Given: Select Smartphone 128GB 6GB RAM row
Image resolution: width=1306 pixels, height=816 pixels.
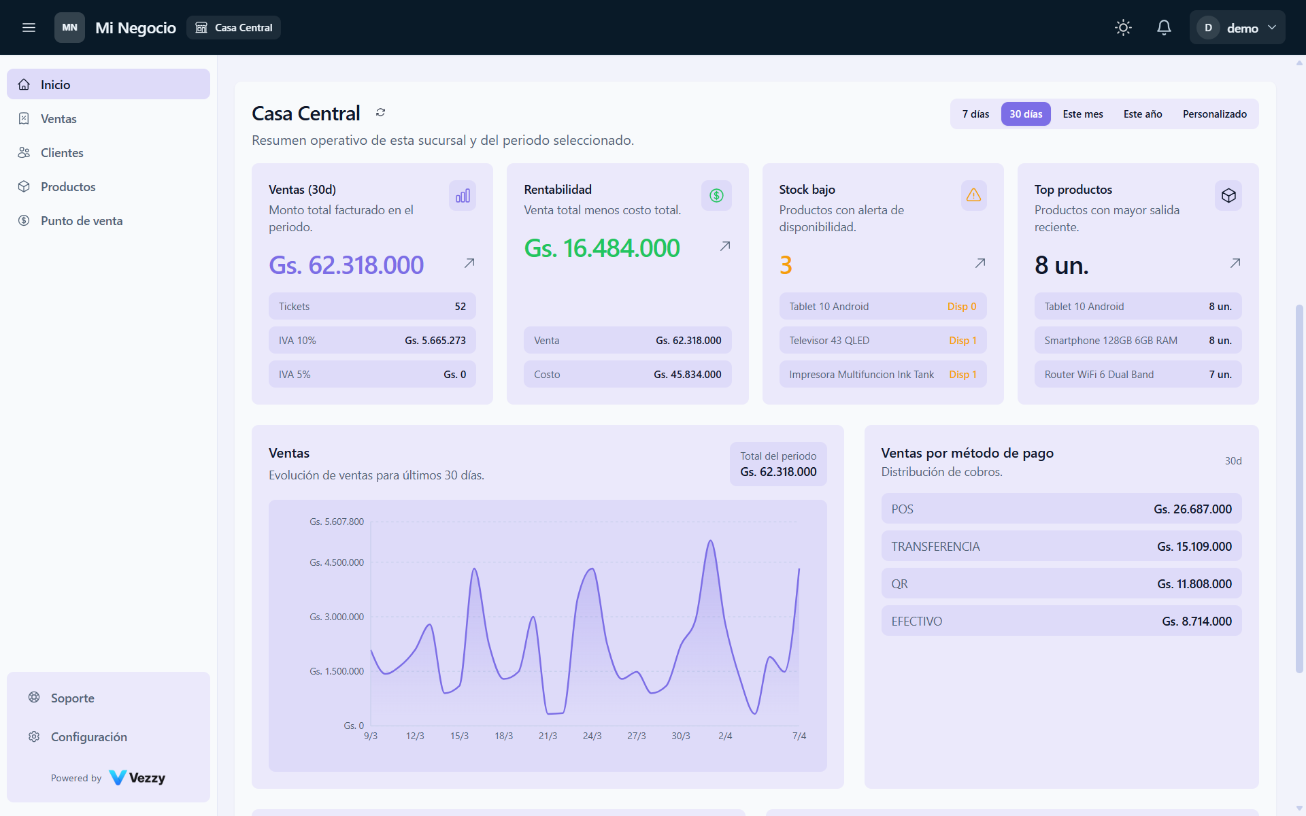Looking at the screenshot, I should (x=1138, y=340).
